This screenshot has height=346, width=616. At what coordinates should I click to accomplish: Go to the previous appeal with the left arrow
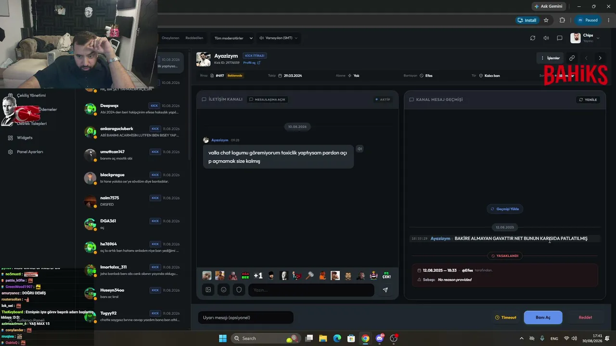click(586, 58)
